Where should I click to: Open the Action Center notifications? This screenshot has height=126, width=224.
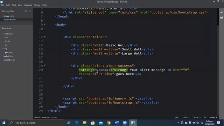[x=218, y=123]
